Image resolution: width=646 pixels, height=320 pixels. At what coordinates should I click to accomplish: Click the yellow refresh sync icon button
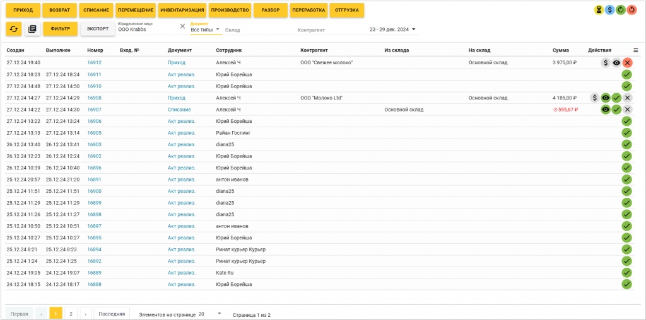point(14,29)
